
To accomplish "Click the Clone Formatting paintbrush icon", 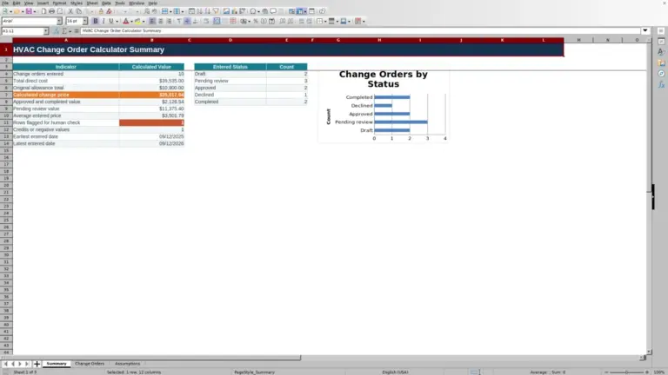I will (101, 11).
